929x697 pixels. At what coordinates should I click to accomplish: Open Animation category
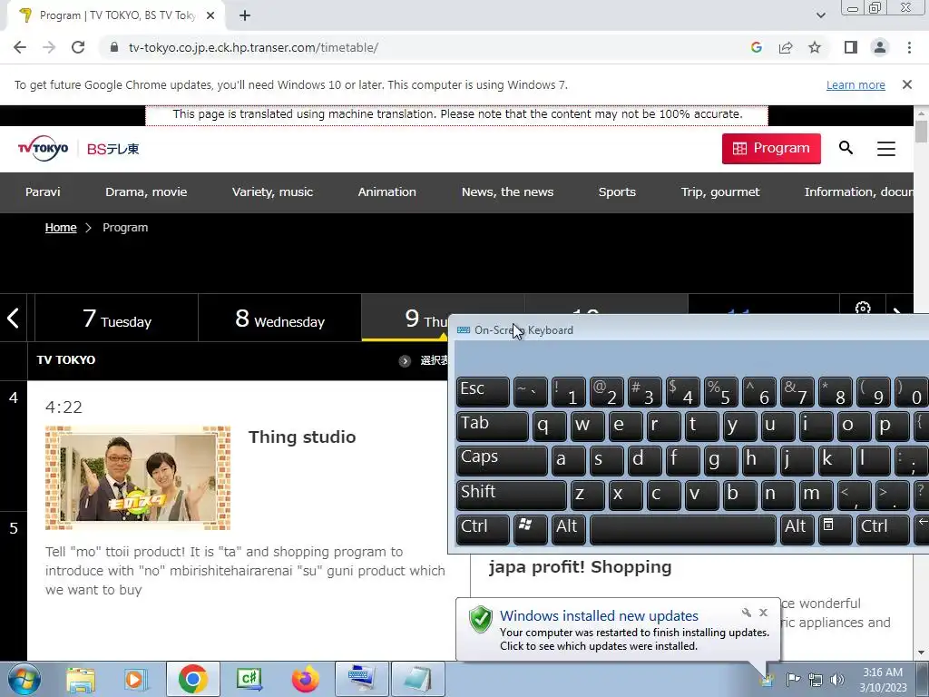pyautogui.click(x=386, y=192)
